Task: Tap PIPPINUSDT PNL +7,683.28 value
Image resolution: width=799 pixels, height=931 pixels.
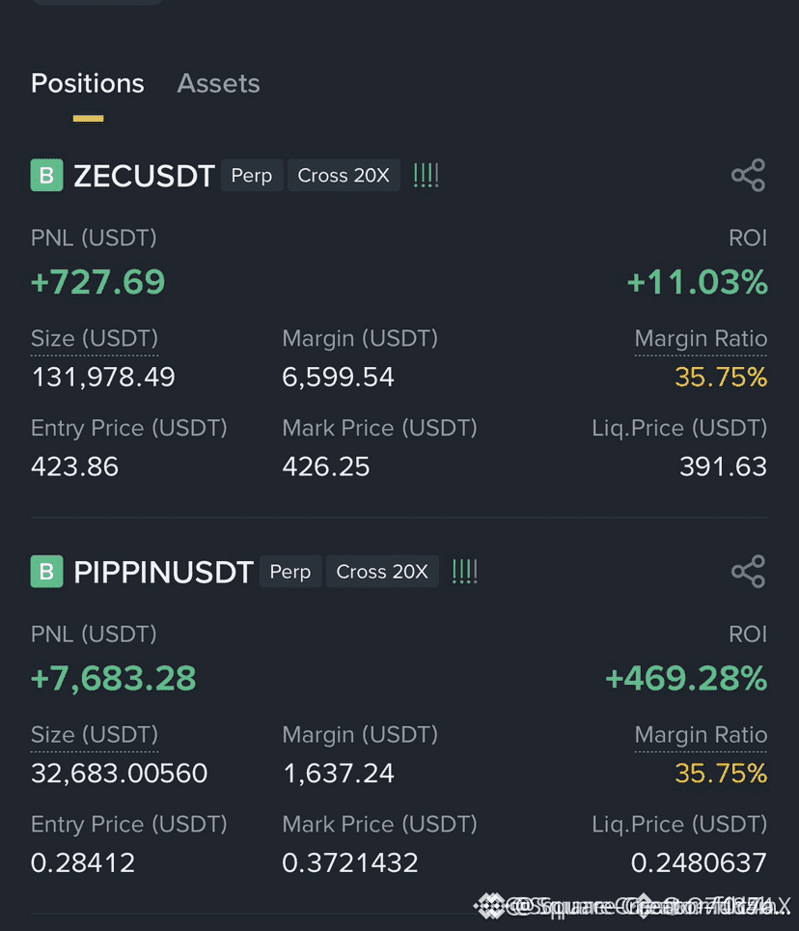Action: tap(113, 678)
